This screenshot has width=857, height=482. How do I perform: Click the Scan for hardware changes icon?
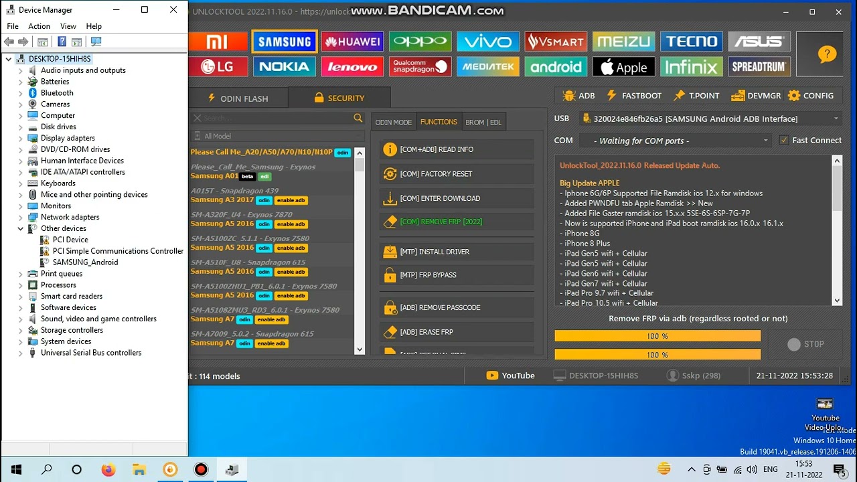click(96, 42)
